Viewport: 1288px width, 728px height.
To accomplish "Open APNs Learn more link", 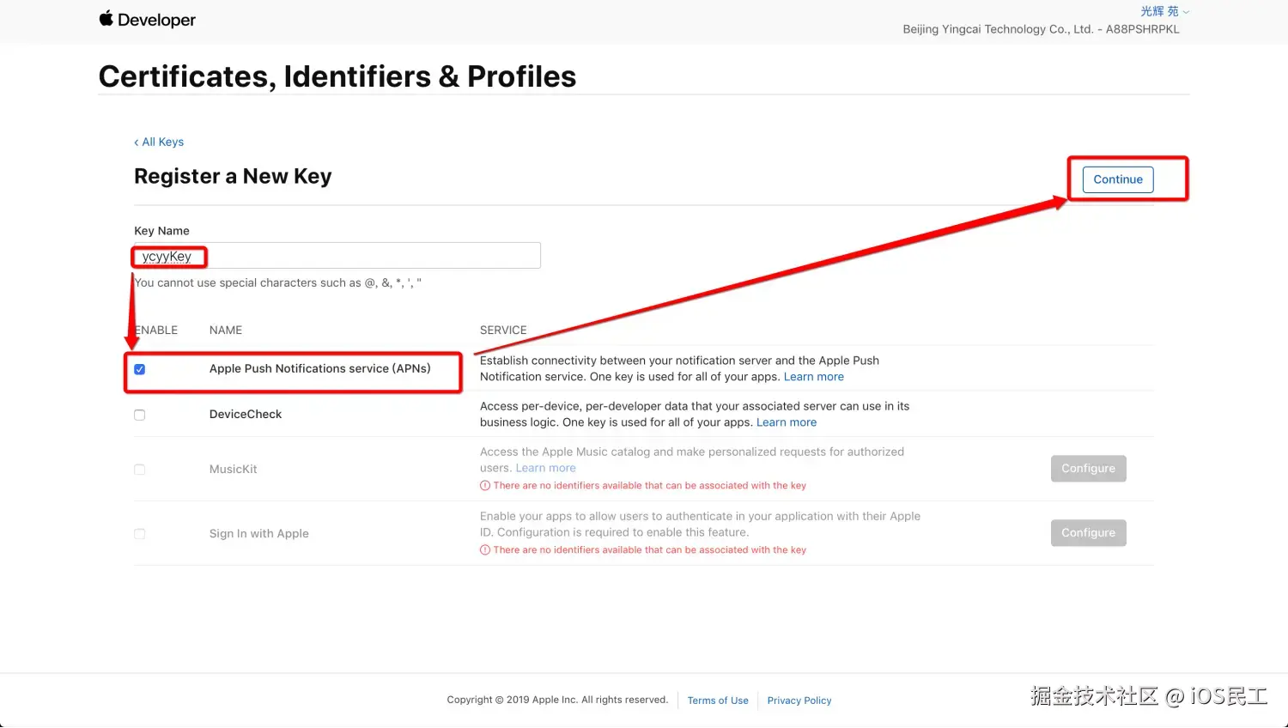I will pyautogui.click(x=813, y=377).
